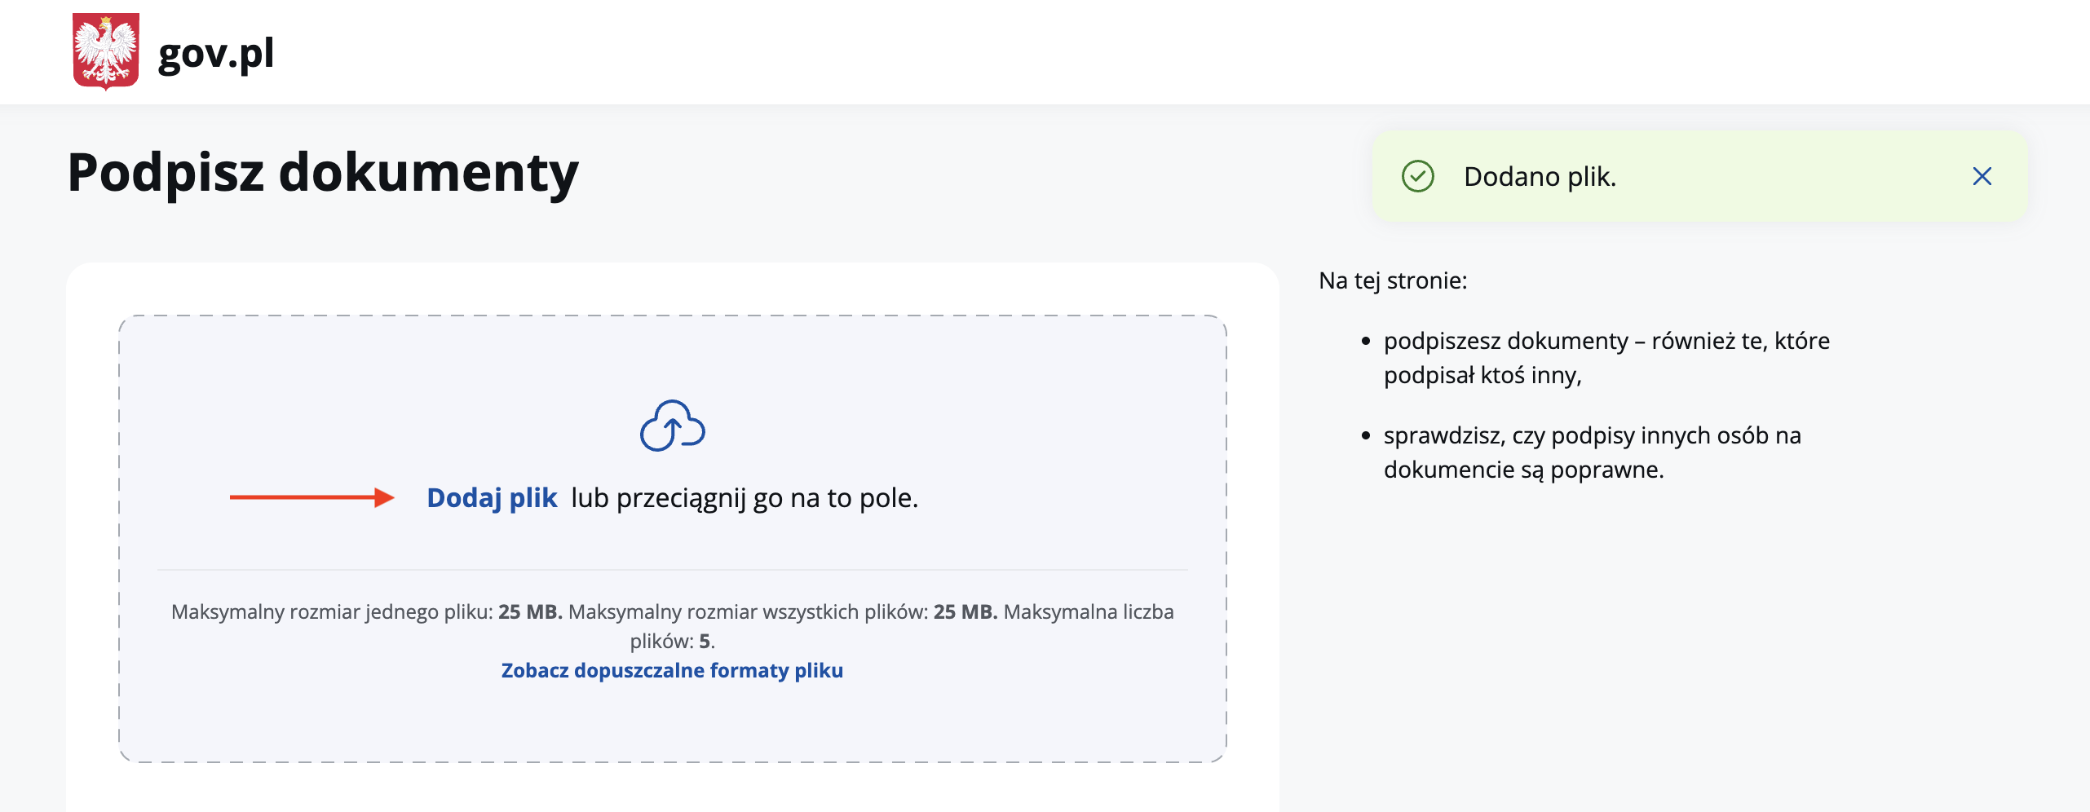
Task: Click the Na tej stronie label
Action: 1393,280
